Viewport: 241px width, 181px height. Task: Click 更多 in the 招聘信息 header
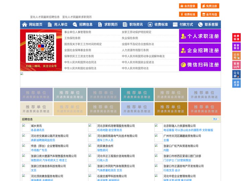pyautogui.click(x=216, y=119)
